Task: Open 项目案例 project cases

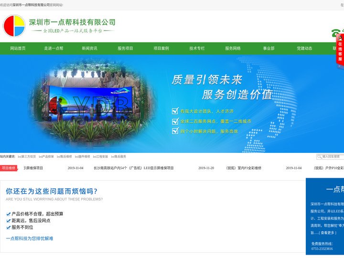Action: pos(161,48)
